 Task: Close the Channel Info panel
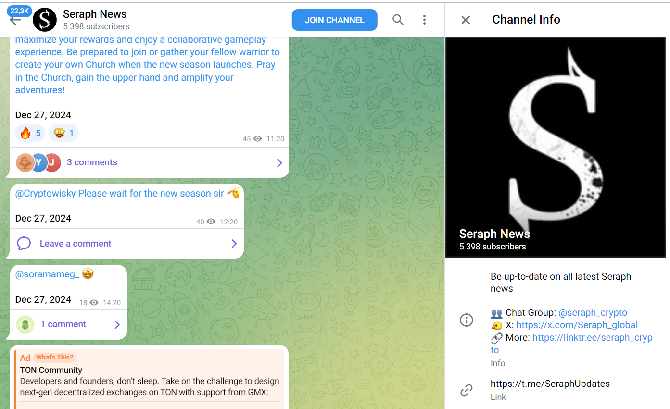pyautogui.click(x=466, y=20)
